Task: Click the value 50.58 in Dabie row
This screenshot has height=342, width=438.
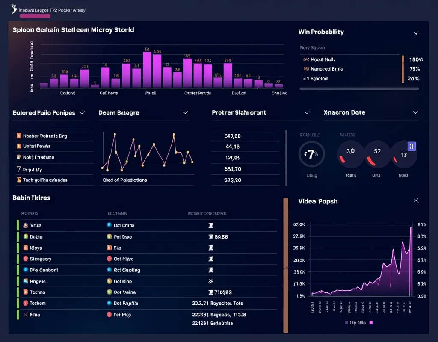Action: pos(221,237)
